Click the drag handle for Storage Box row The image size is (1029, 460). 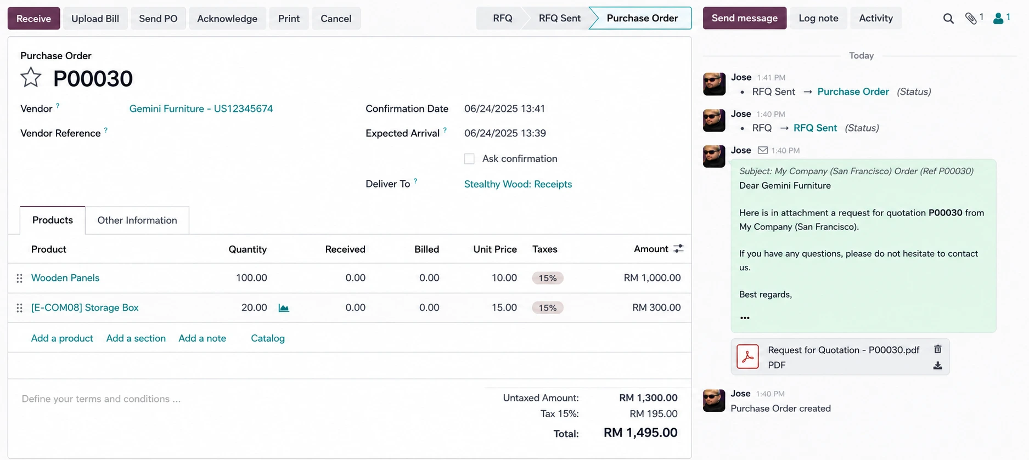(19, 308)
